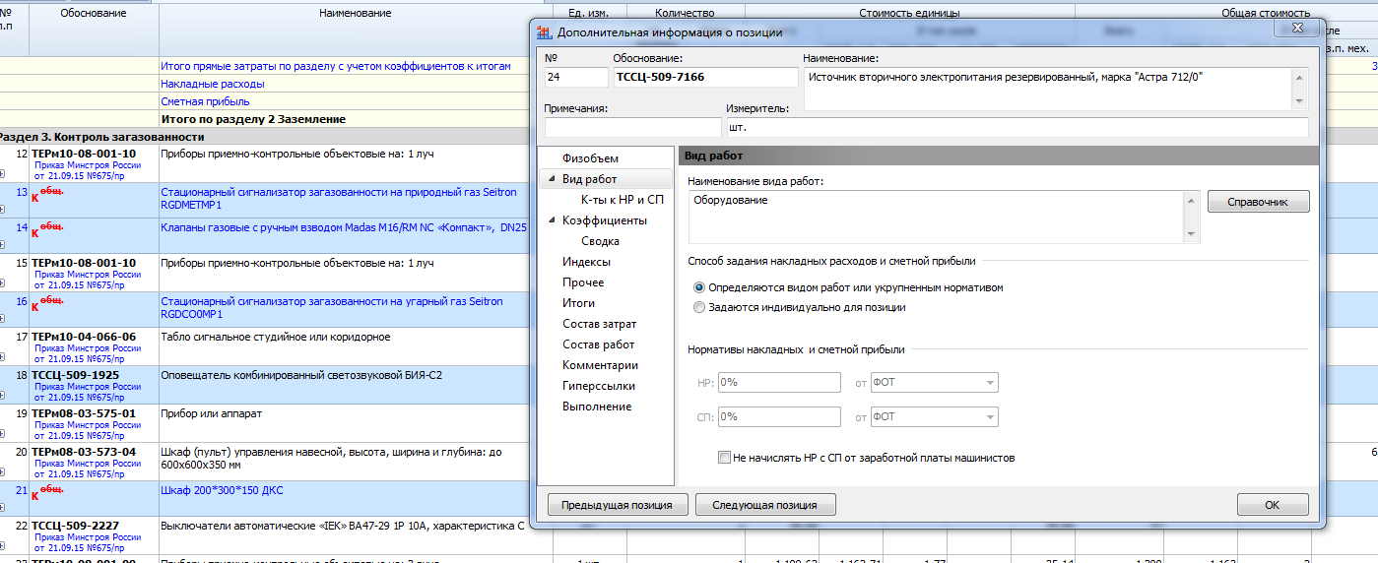The height and width of the screenshot is (563, 1378).
Task: Click the red 'К общ.' mark in row 21
Action: point(47,493)
